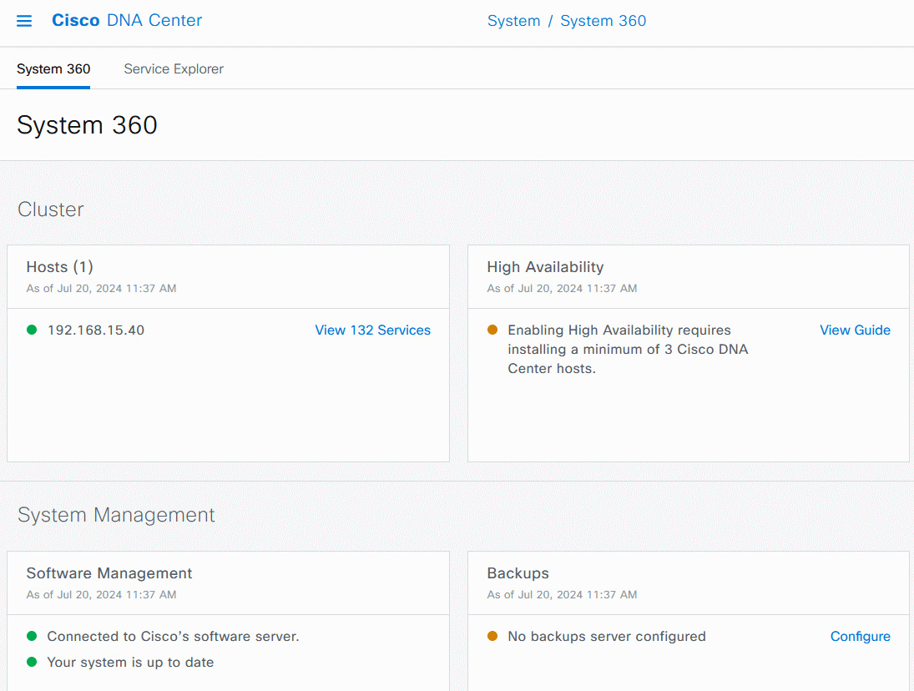914x691 pixels.
Task: Click the High Availability card timestamp
Action: point(563,289)
